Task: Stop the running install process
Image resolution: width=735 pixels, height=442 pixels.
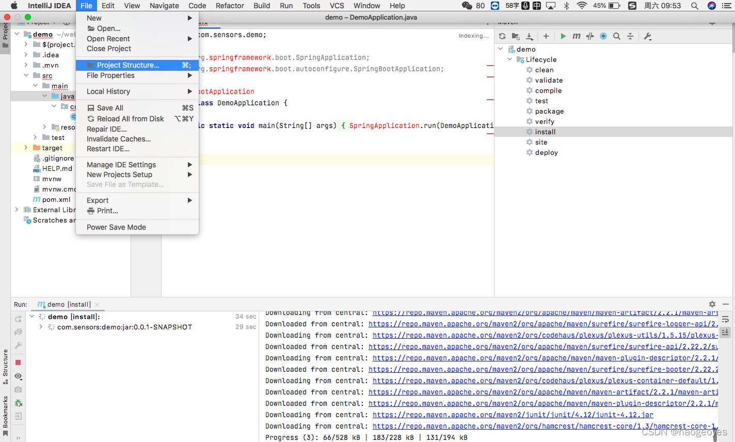Action: point(18,362)
